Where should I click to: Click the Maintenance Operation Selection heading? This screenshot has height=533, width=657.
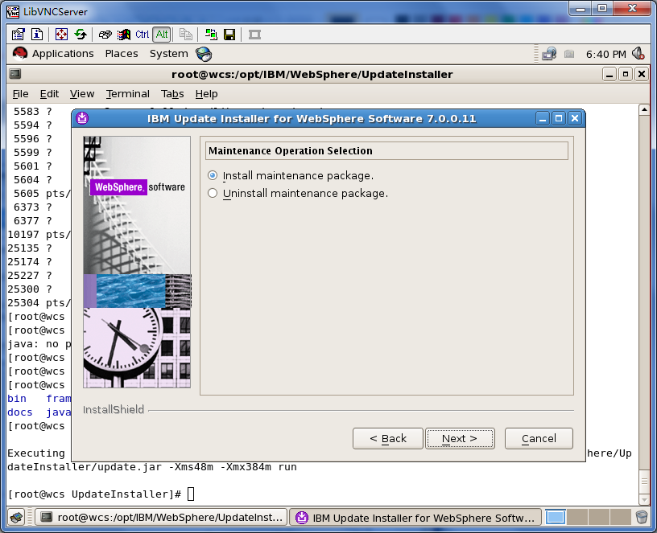point(291,150)
